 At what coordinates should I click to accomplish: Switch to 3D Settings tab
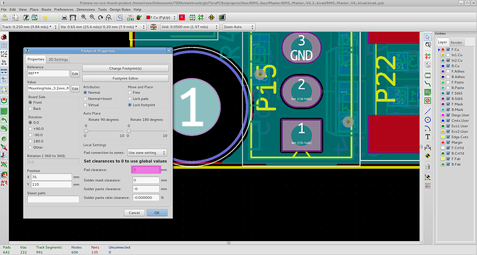(x=58, y=59)
